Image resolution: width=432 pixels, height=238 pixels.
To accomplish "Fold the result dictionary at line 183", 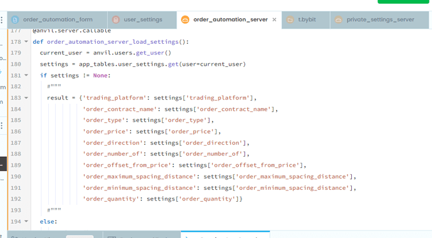I will point(26,97).
